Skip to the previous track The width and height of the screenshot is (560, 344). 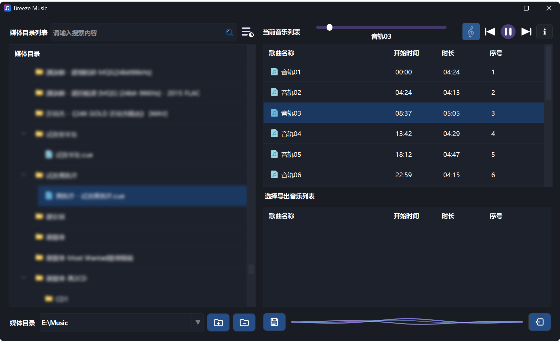click(x=490, y=32)
